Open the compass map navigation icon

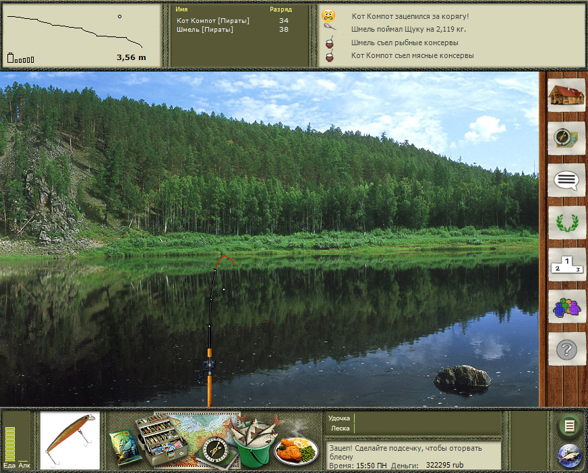click(x=566, y=138)
